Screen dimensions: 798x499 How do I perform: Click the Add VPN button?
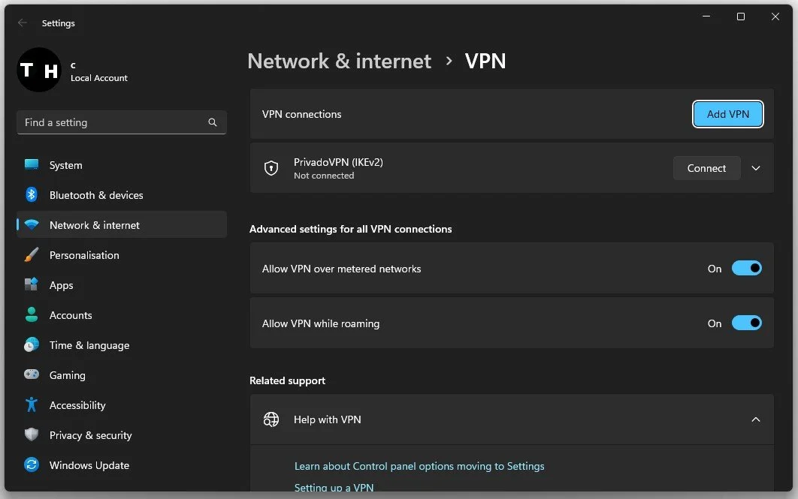[x=728, y=114]
